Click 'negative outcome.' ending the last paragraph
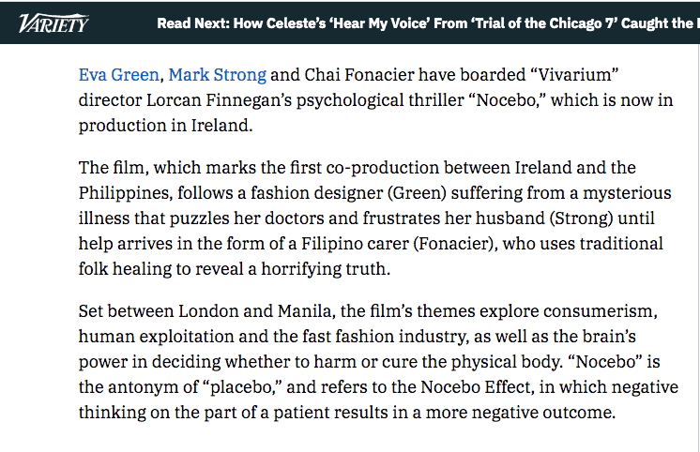Screen dimensions: 700x452 click(x=543, y=413)
